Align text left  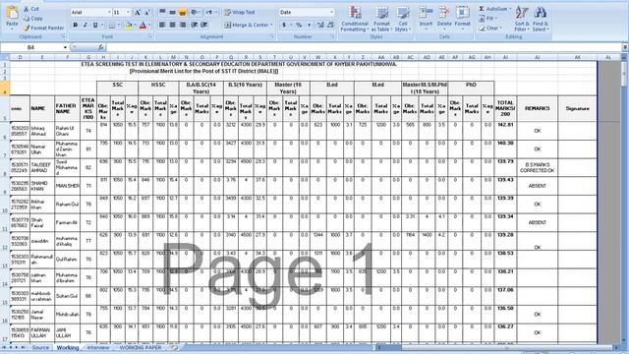[162, 25]
